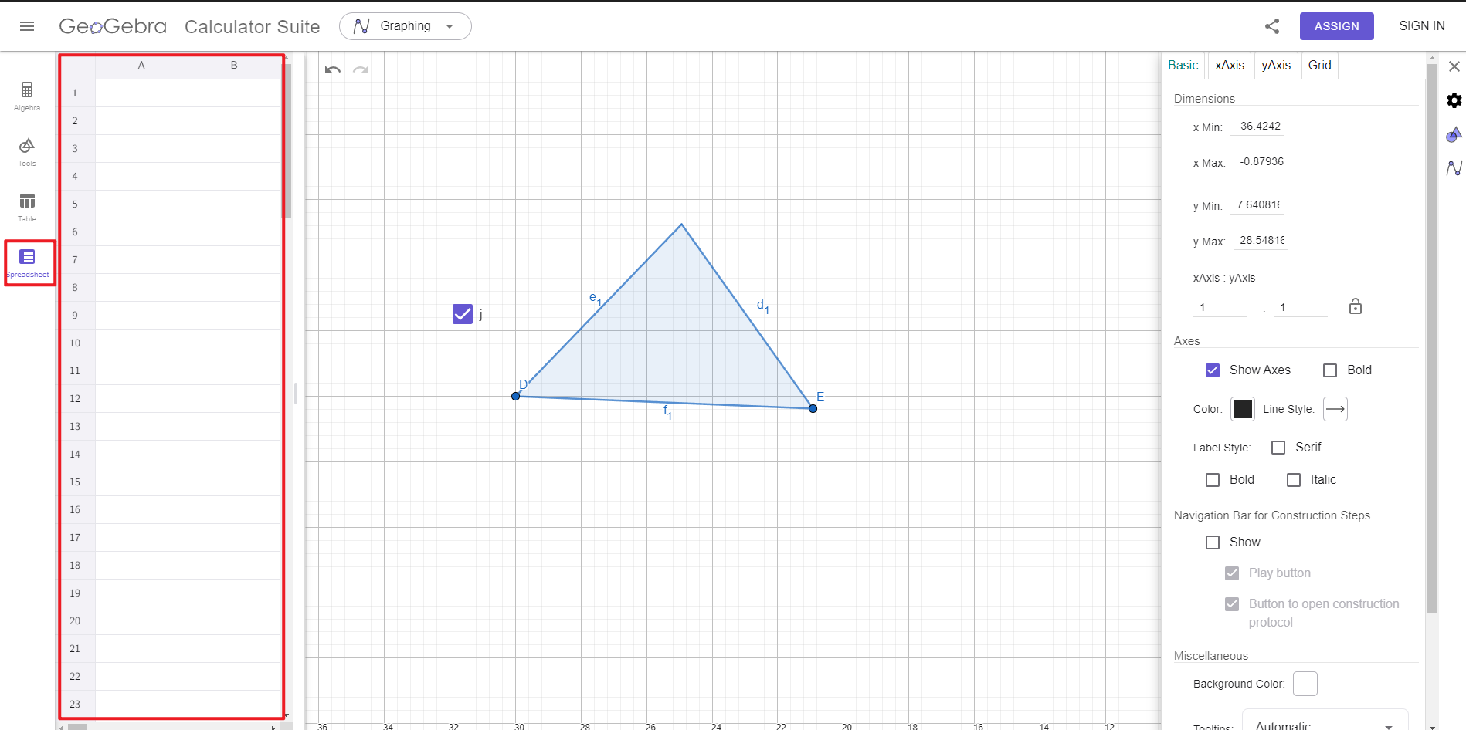This screenshot has height=730, width=1466.
Task: Switch to the yAxis tab
Action: pyautogui.click(x=1276, y=66)
